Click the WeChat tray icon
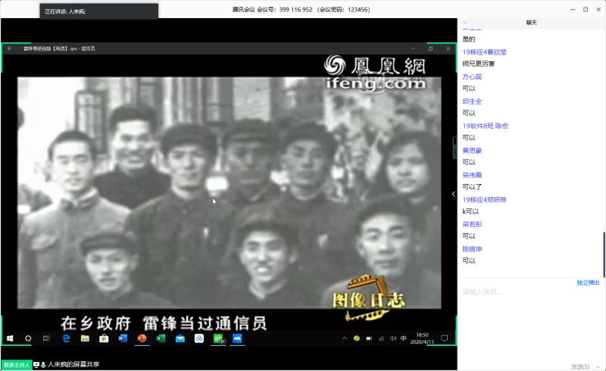The height and width of the screenshot is (371, 606). coord(357,338)
